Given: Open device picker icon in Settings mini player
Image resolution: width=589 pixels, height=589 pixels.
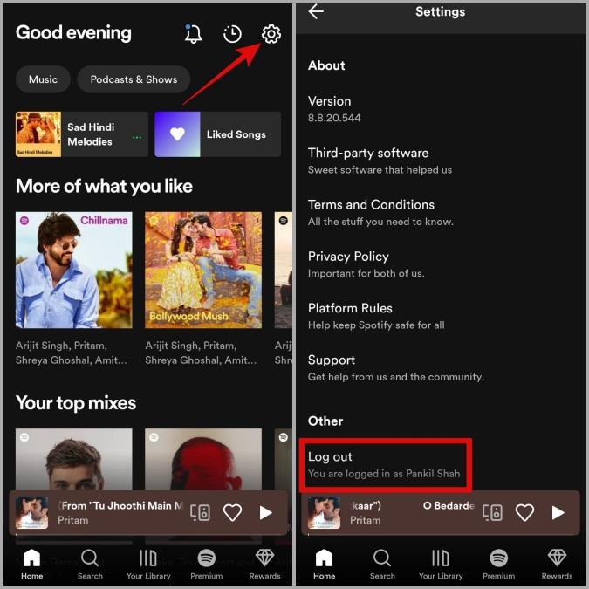Looking at the screenshot, I should pyautogui.click(x=492, y=512).
